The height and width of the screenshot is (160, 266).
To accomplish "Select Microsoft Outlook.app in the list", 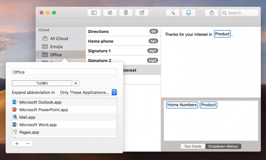I will [64, 102].
